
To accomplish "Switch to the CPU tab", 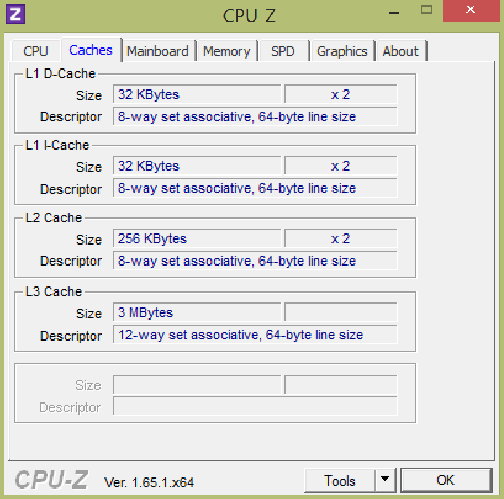I will (x=35, y=52).
